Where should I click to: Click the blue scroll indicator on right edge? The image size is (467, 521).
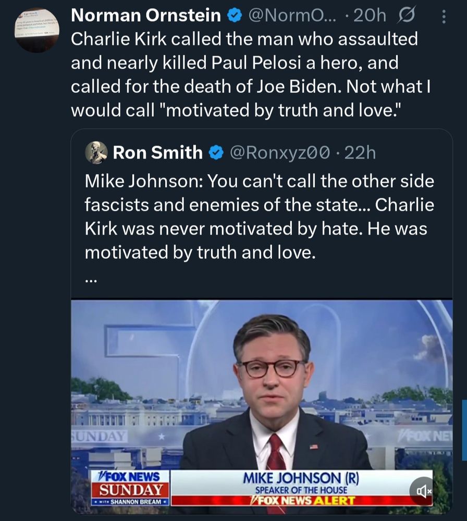pyautogui.click(x=464, y=430)
